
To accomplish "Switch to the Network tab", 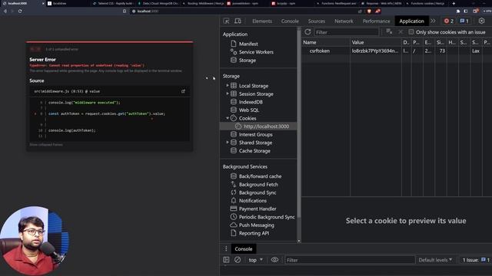I will (344, 21).
